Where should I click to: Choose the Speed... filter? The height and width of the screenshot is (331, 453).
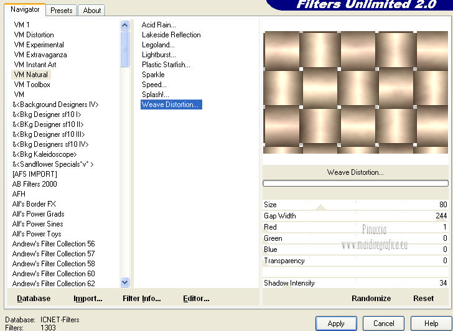pyautogui.click(x=154, y=85)
